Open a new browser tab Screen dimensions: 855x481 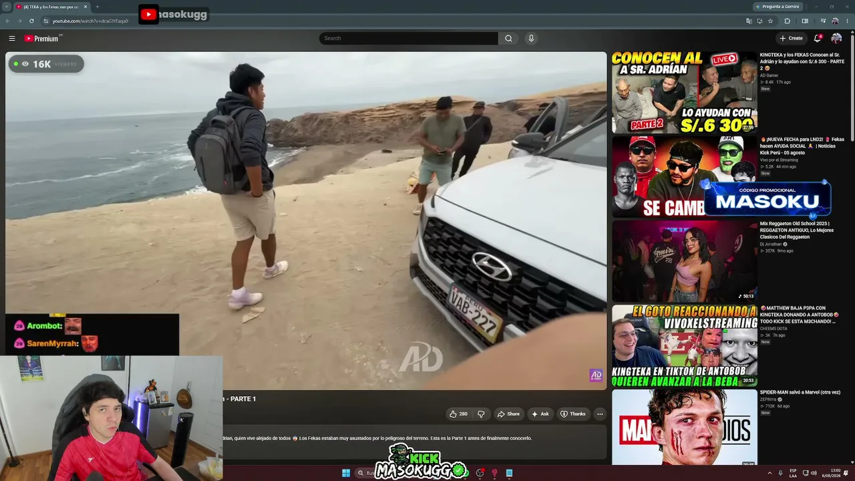coord(98,7)
